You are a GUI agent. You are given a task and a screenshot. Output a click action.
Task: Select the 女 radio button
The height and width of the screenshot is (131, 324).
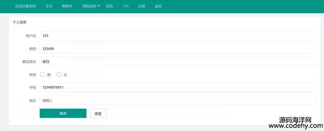coord(59,75)
